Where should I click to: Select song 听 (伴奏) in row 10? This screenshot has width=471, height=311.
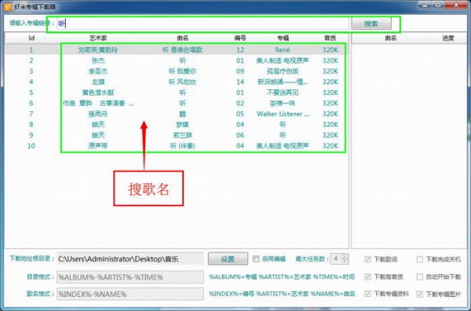click(x=183, y=146)
